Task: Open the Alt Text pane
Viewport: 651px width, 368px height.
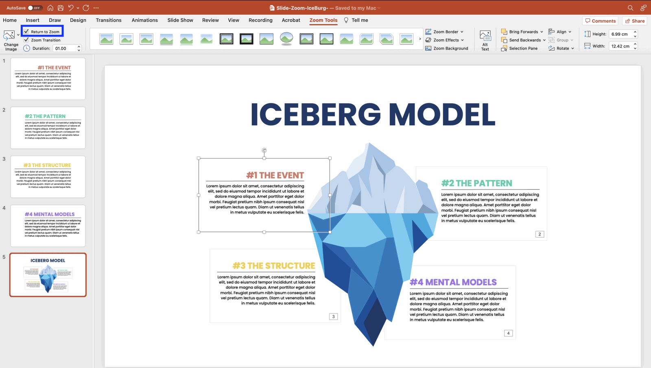Action: pos(485,39)
